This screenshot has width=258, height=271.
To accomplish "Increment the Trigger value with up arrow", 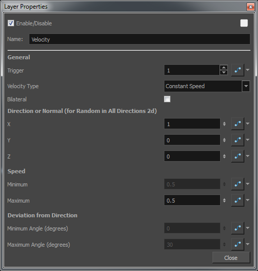I will (x=224, y=67).
